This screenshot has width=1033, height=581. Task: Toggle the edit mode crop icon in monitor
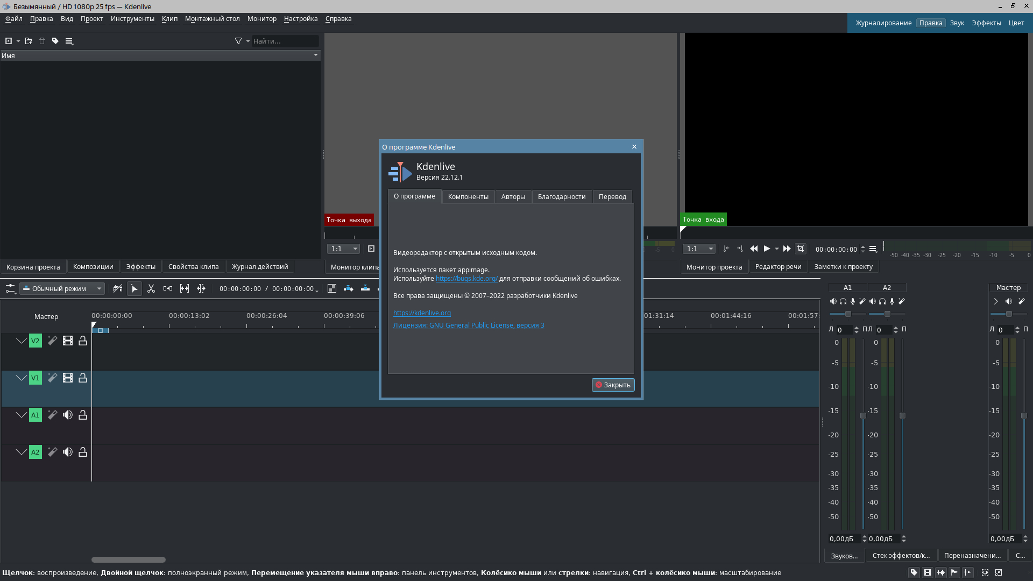pyautogui.click(x=801, y=249)
